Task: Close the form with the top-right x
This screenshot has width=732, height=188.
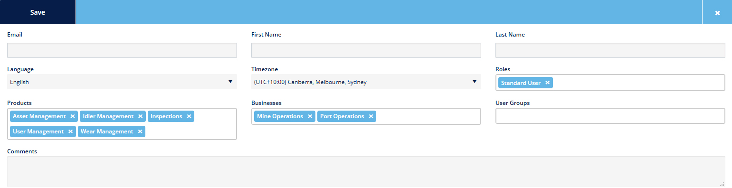Action: pyautogui.click(x=717, y=12)
